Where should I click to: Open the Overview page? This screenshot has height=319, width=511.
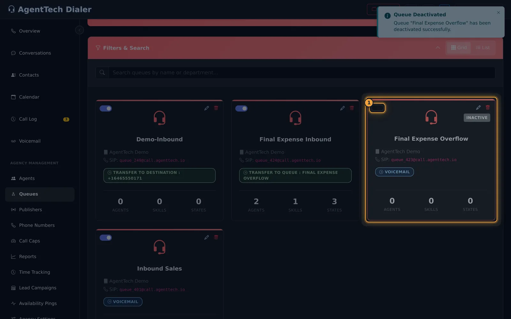pos(40,31)
